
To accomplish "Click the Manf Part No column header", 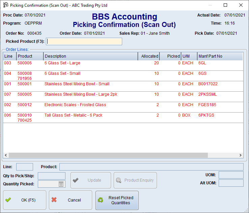I will pyautogui.click(x=219, y=56).
